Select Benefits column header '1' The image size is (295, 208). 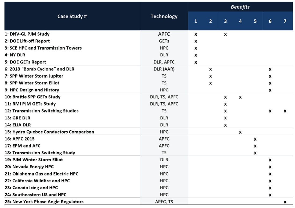point(195,21)
